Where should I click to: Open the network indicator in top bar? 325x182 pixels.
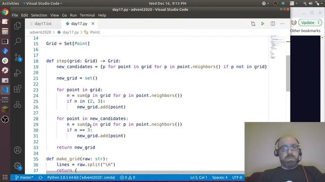pyautogui.click(x=305, y=4)
